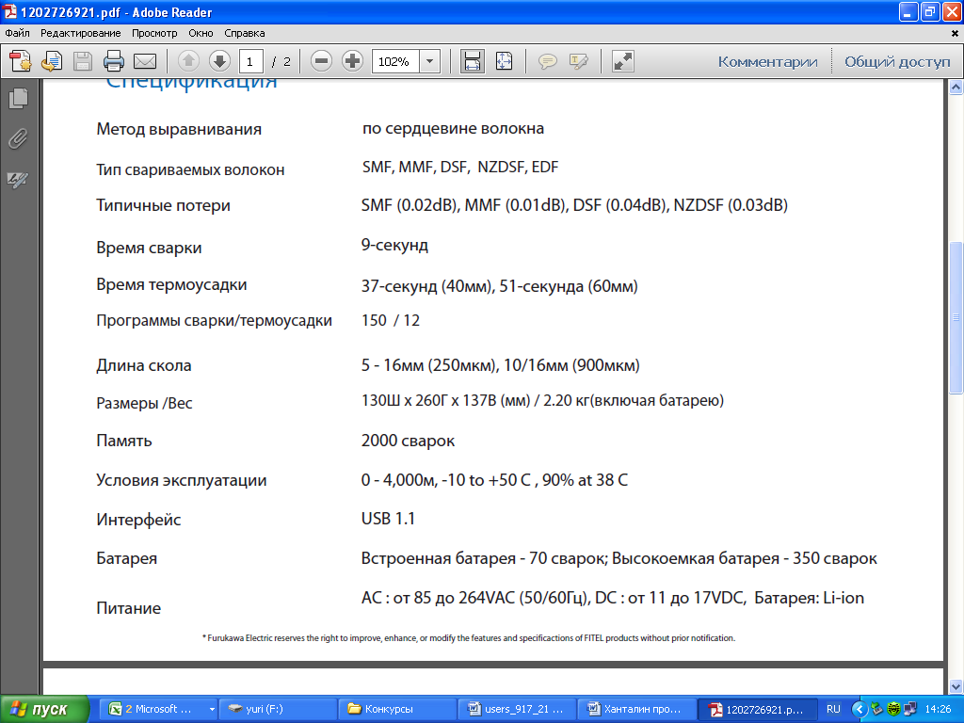Viewport: 964px width, 723px height.
Task: Click the value '150 / 12'
Action: click(391, 320)
